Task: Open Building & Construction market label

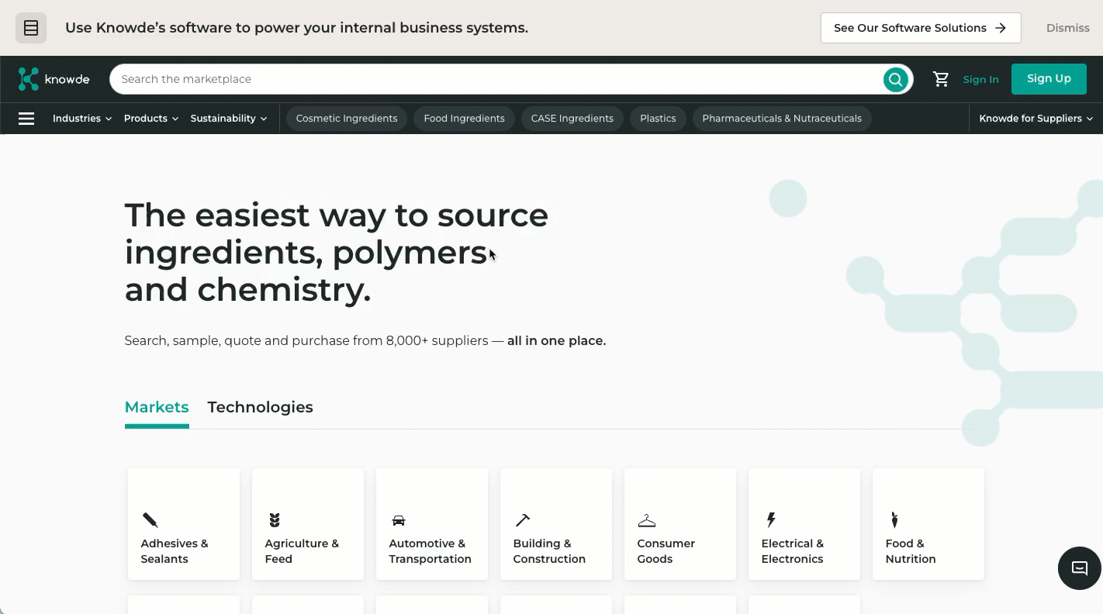Action: [x=549, y=551]
